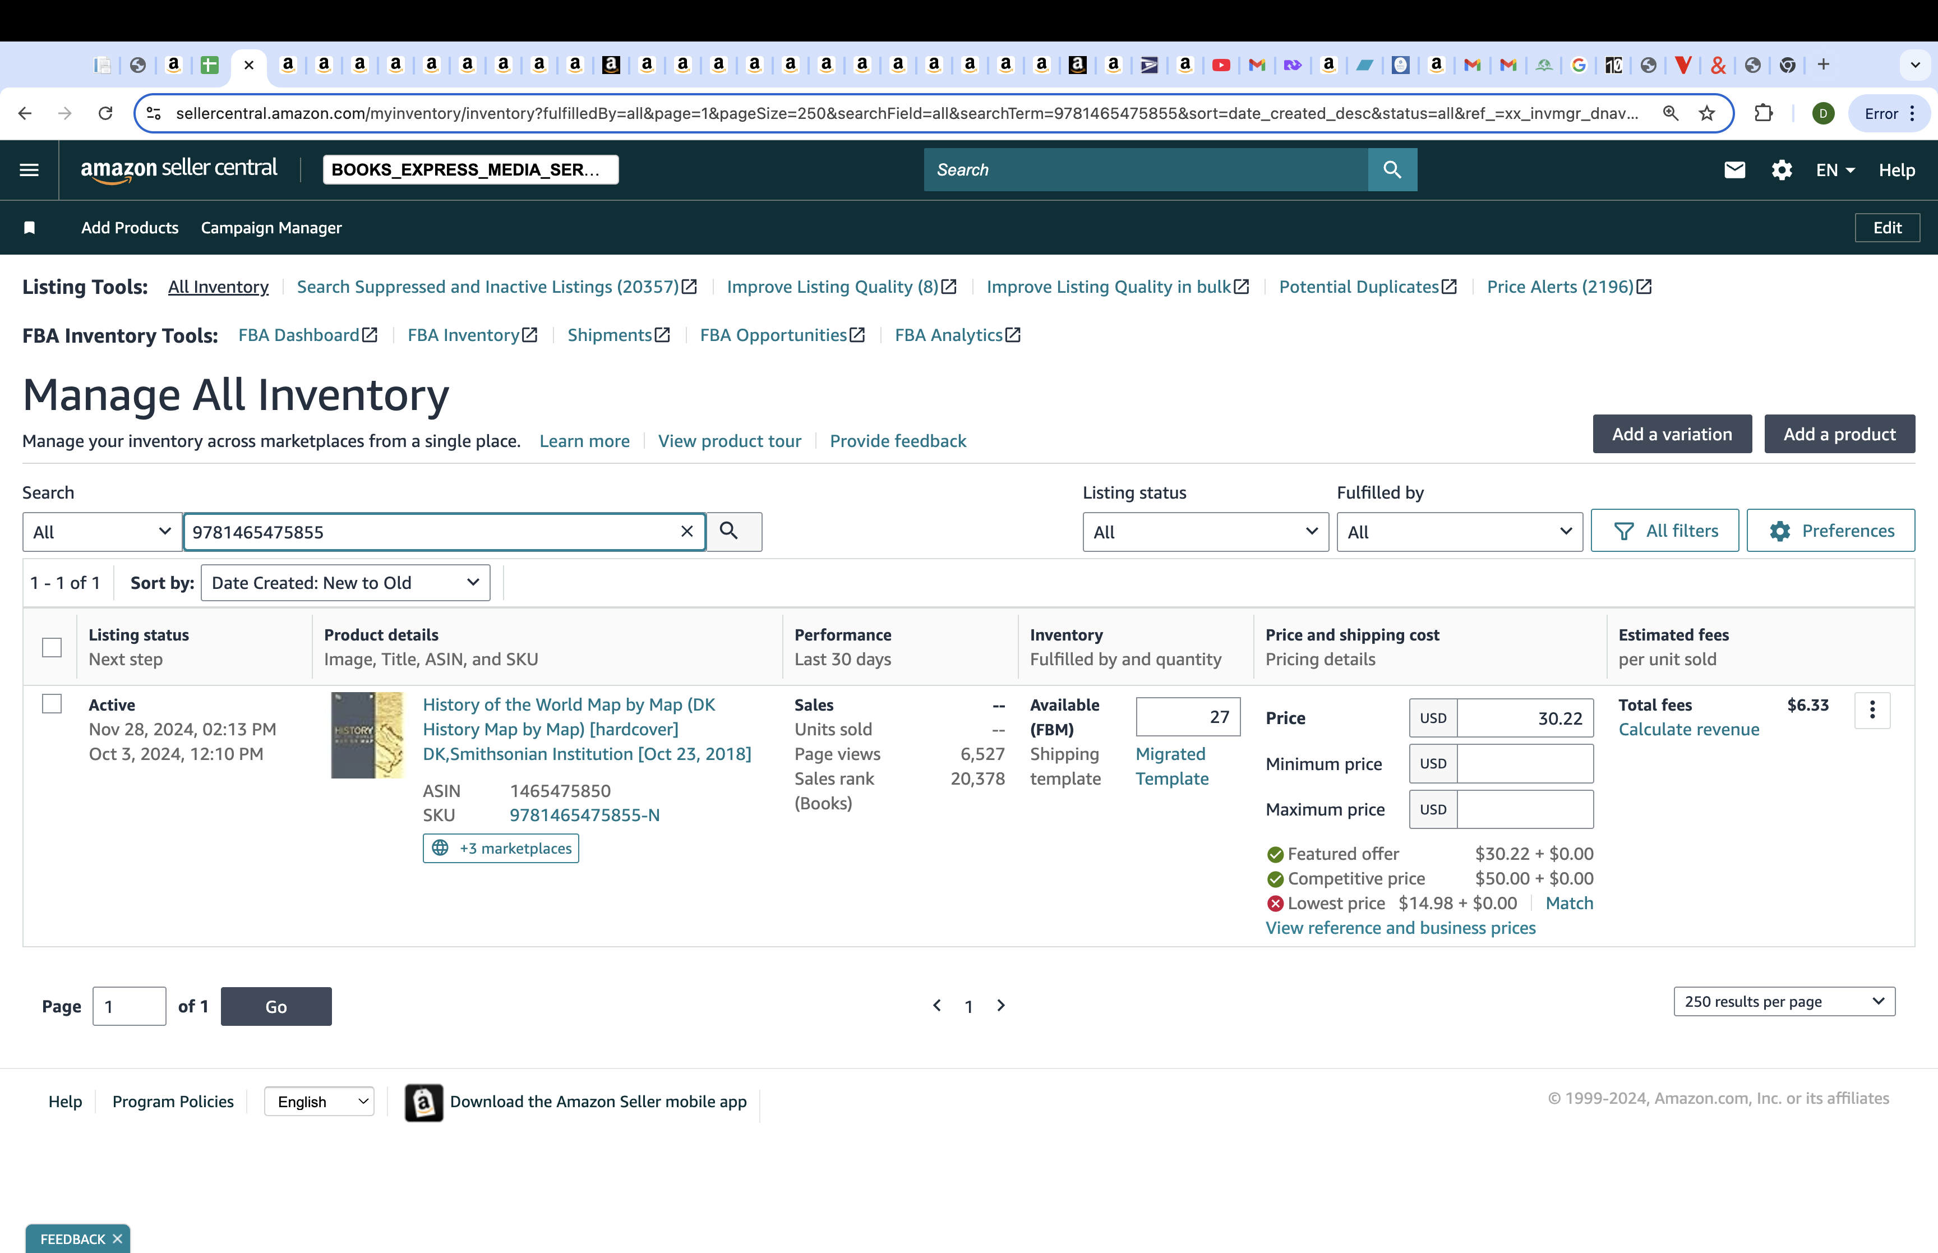Click the Minimum price input field

[x=1525, y=763]
